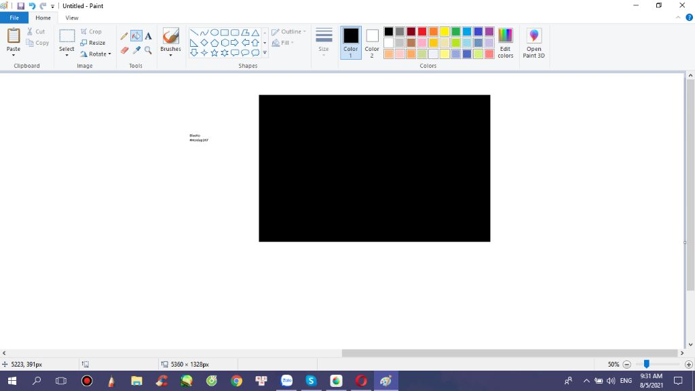Image resolution: width=695 pixels, height=391 pixels.
Task: Open the Rotate dropdown
Action: coord(96,54)
